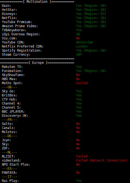This screenshot has width=130, height=183.
Task: Click the Viu.com No result
Action: tap(78, 38)
